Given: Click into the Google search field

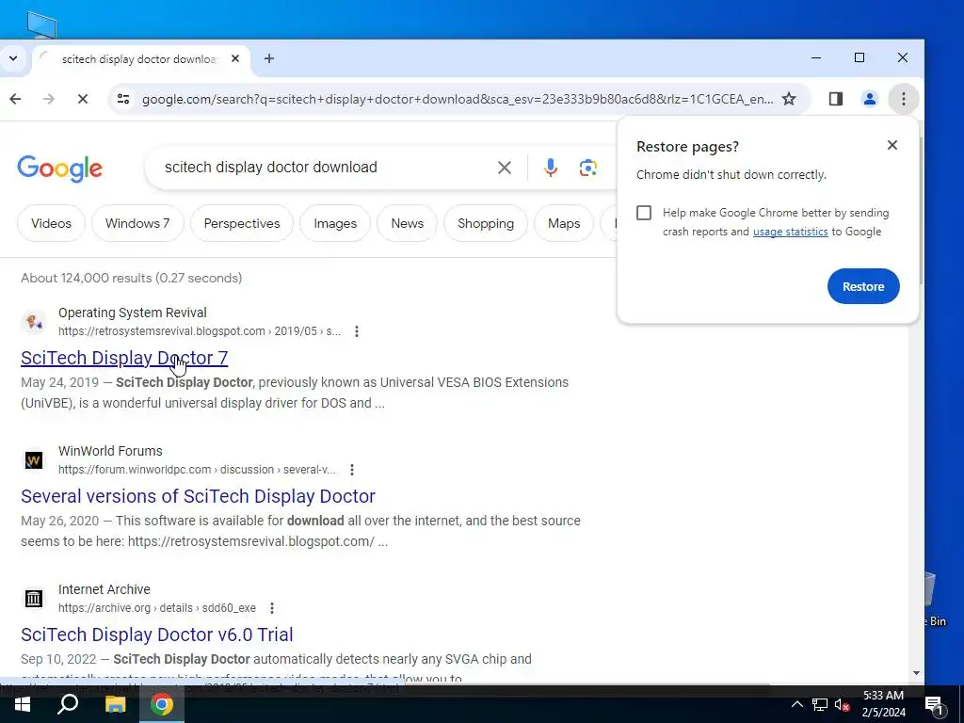Looking at the screenshot, I should (x=326, y=168).
